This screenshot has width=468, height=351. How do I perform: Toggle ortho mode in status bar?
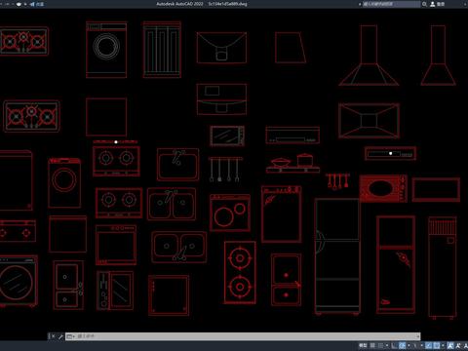394,345
